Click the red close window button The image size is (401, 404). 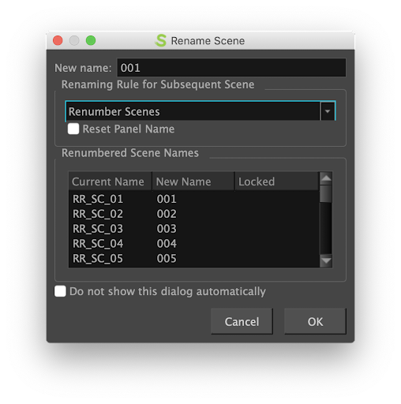click(58, 40)
